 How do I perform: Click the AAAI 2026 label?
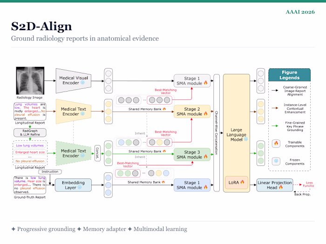300,12
